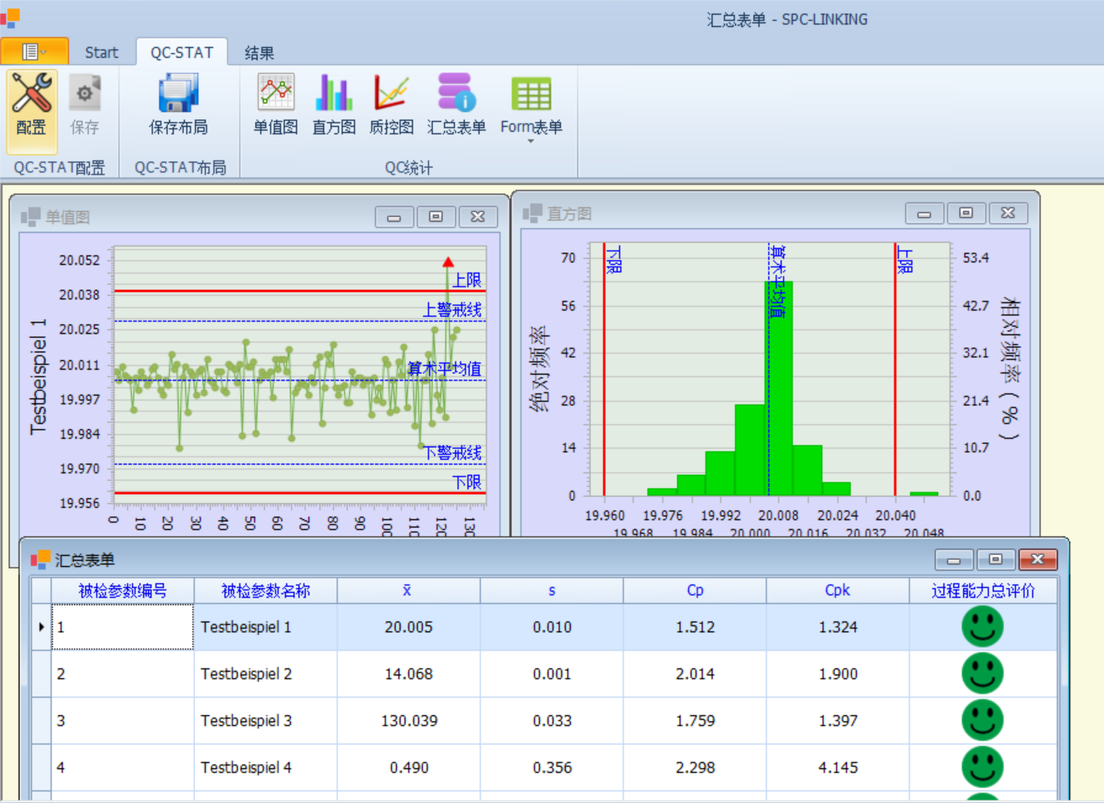
Task: Open the 配置 configuration tool
Action: pos(31,104)
